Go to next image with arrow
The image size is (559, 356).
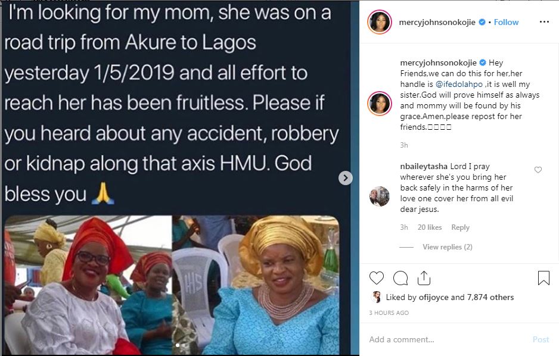345,177
